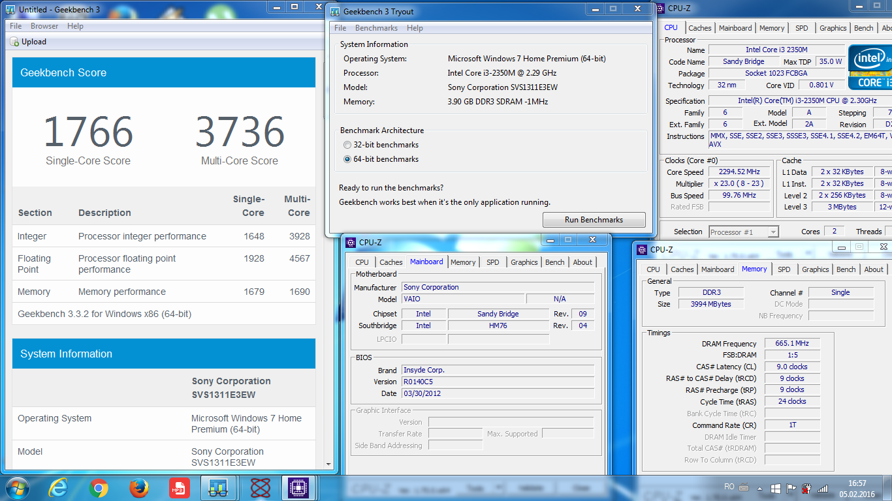Click scrollbar down arrow in Geekbench results

328,464
